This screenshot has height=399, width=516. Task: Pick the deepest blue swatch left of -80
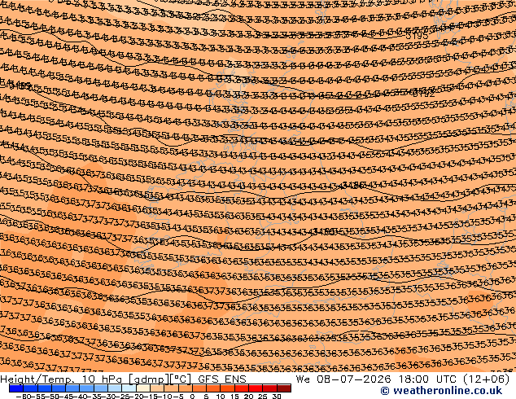pyautogui.click(x=16, y=388)
